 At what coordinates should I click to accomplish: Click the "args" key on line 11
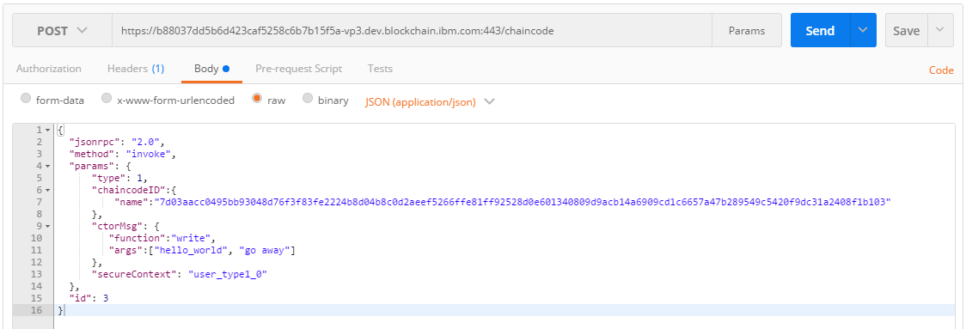pyautogui.click(x=125, y=250)
